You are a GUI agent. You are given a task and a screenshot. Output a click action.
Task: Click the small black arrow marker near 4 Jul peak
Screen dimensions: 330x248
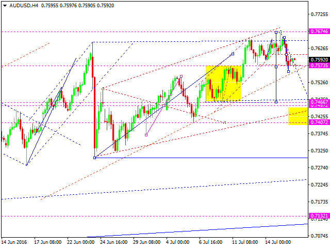click(177, 78)
